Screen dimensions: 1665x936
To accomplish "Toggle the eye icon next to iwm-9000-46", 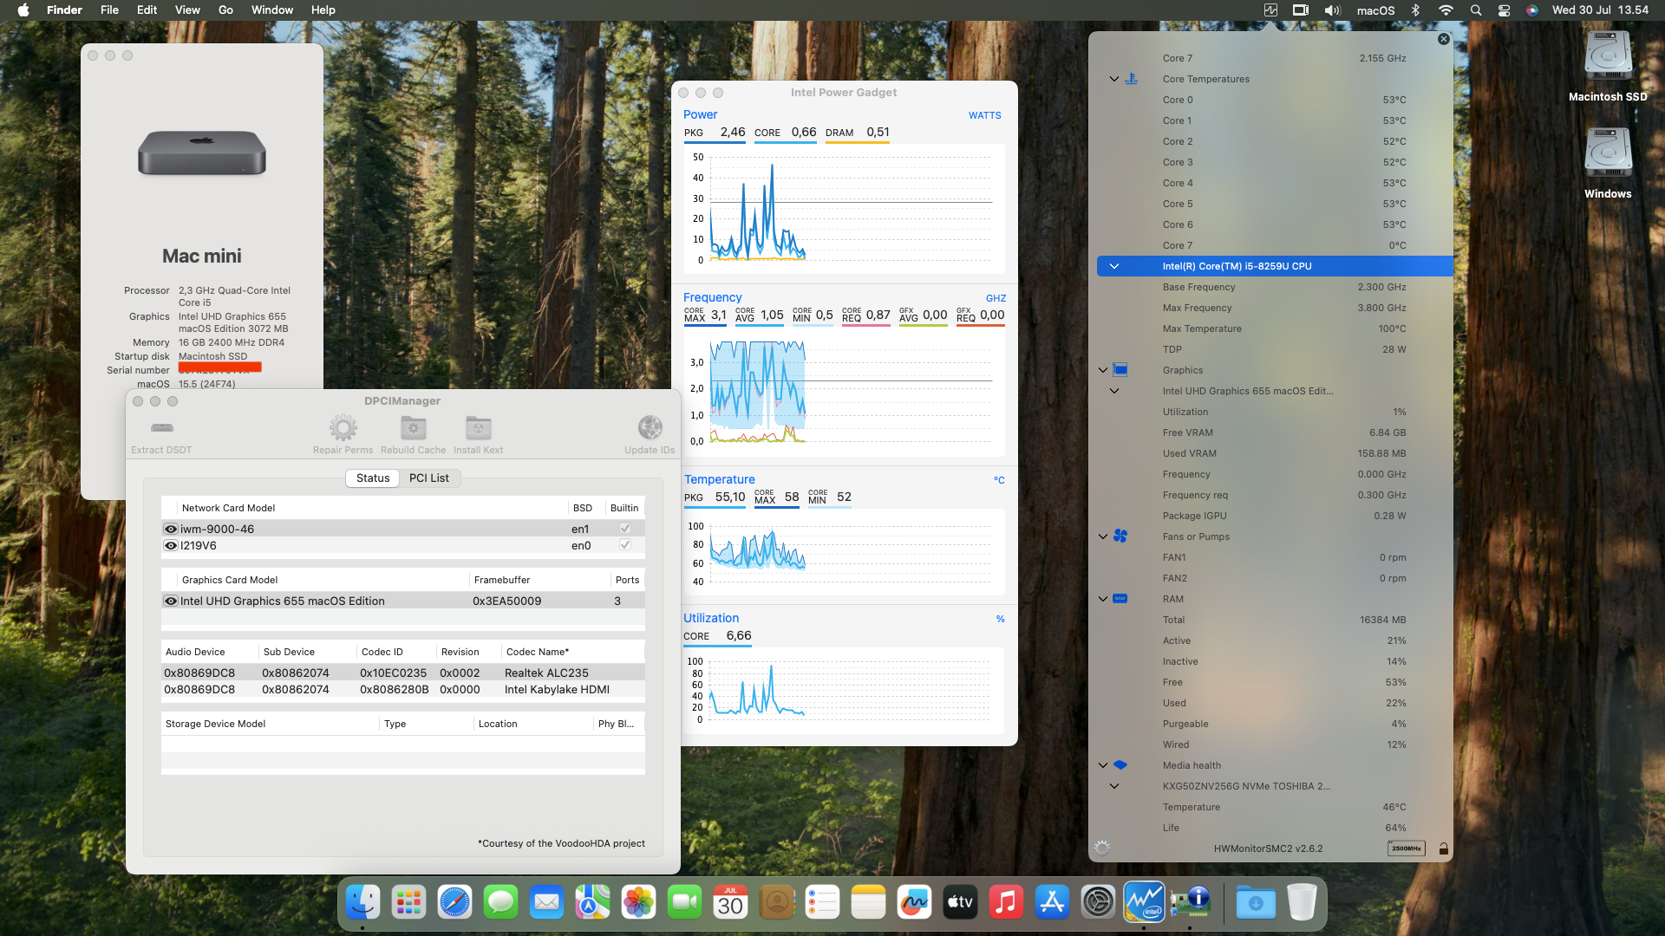I will (x=170, y=528).
